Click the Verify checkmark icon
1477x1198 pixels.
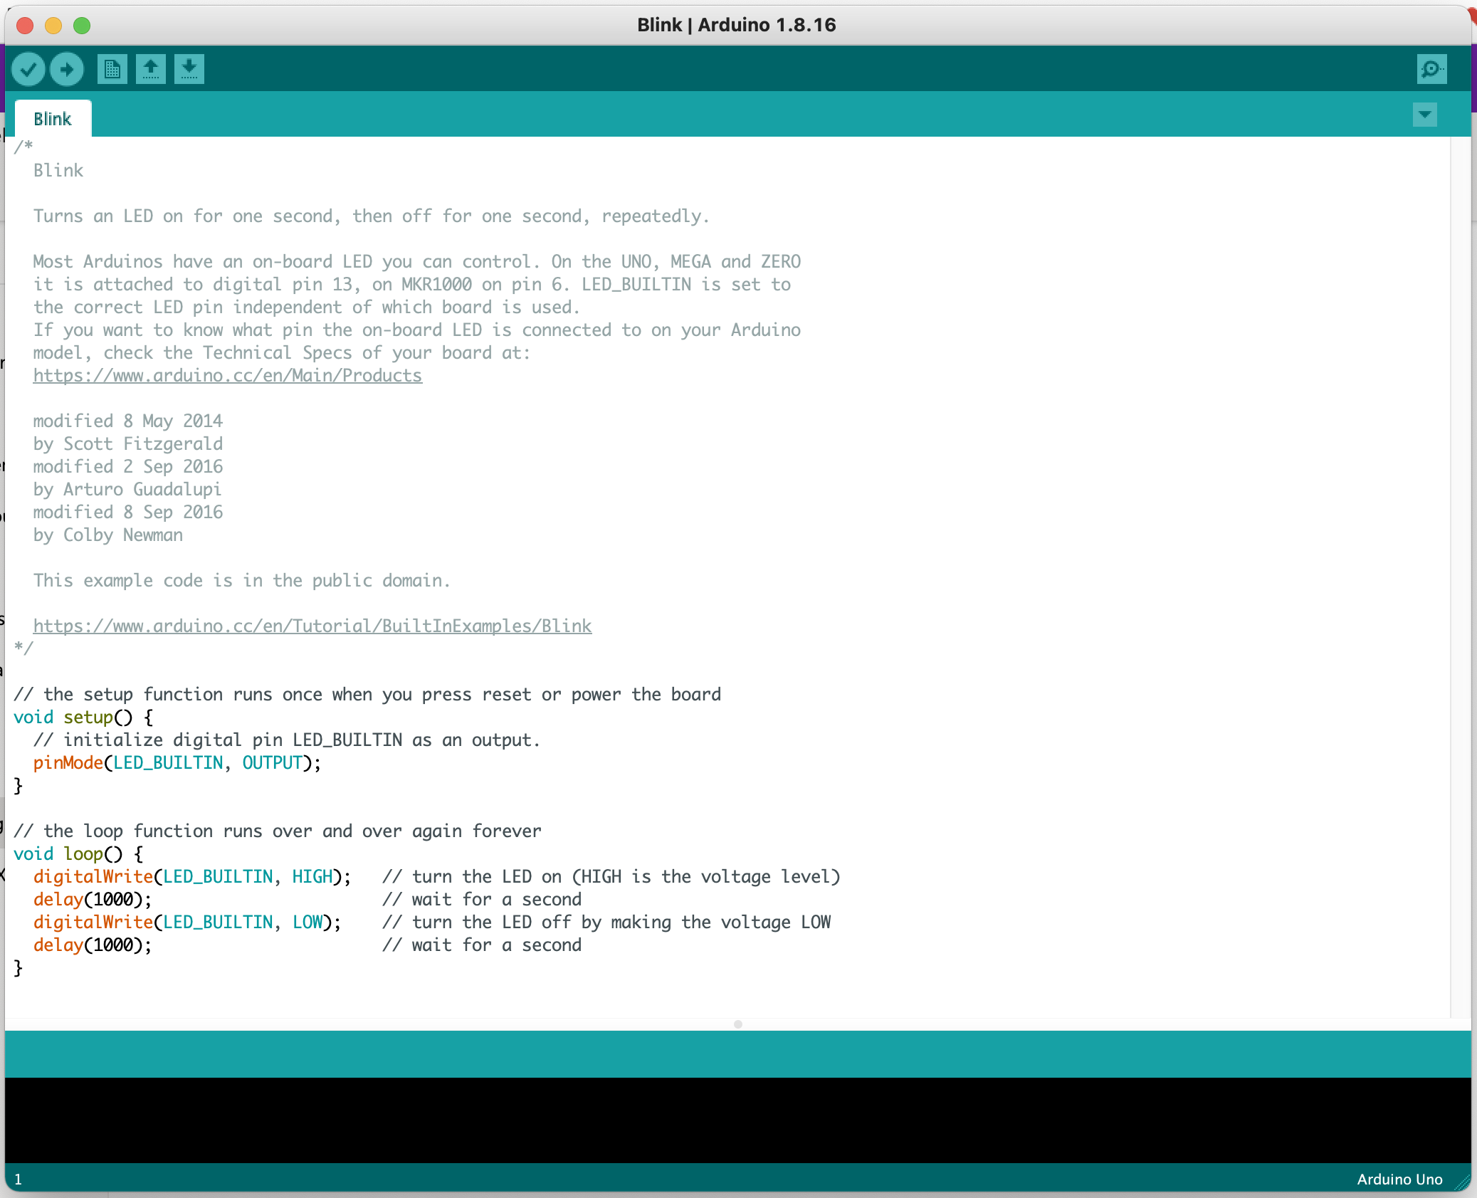[28, 69]
